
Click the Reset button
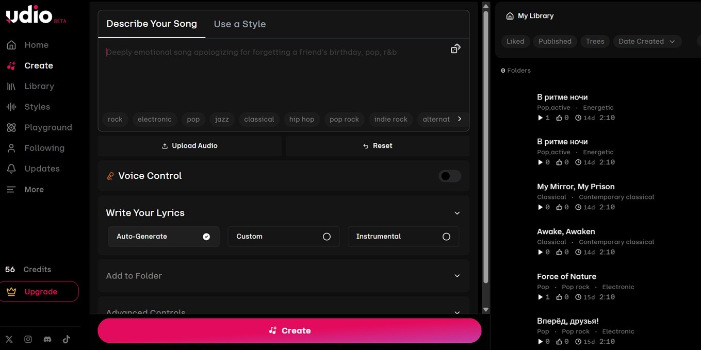click(x=378, y=146)
